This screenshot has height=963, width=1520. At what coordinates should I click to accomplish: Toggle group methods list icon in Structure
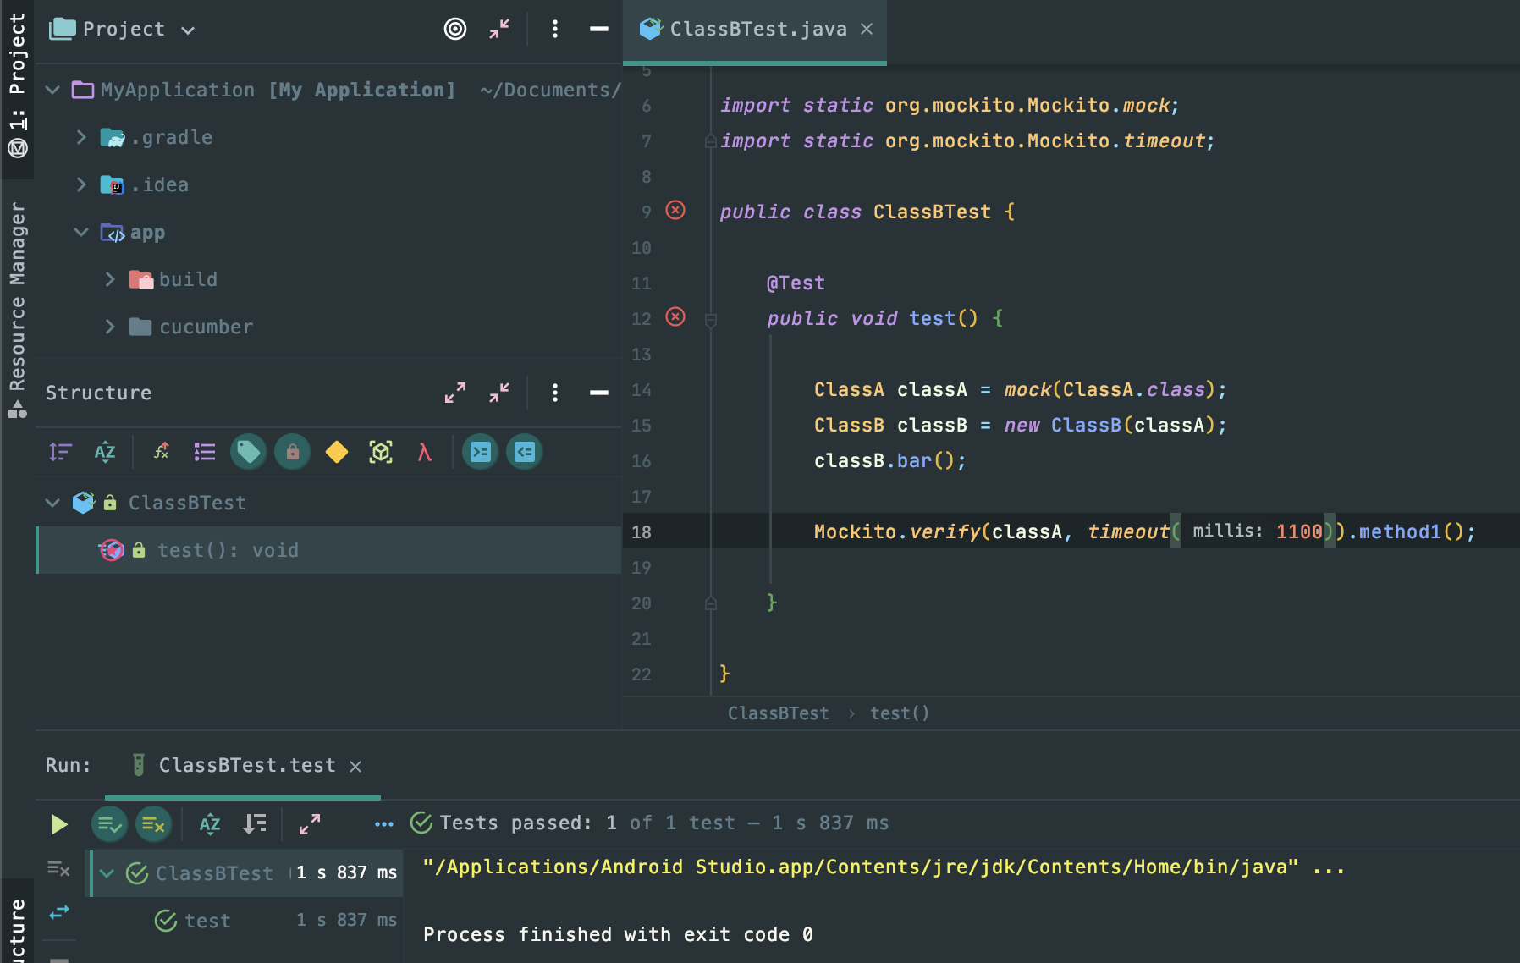point(205,452)
